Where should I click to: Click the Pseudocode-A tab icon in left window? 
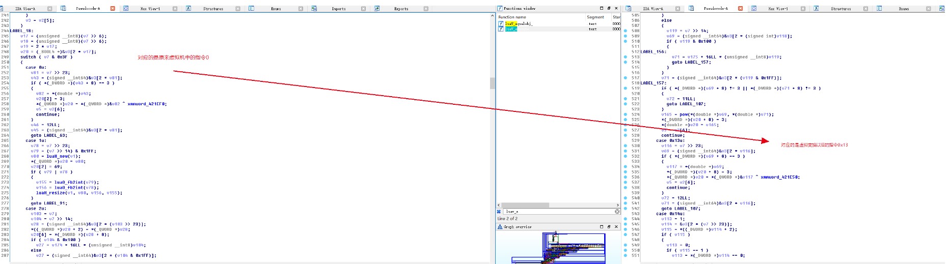[64, 9]
